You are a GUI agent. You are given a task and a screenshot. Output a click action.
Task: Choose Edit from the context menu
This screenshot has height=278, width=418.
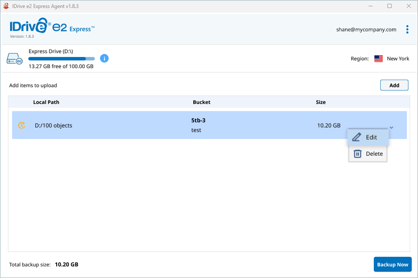(x=371, y=137)
